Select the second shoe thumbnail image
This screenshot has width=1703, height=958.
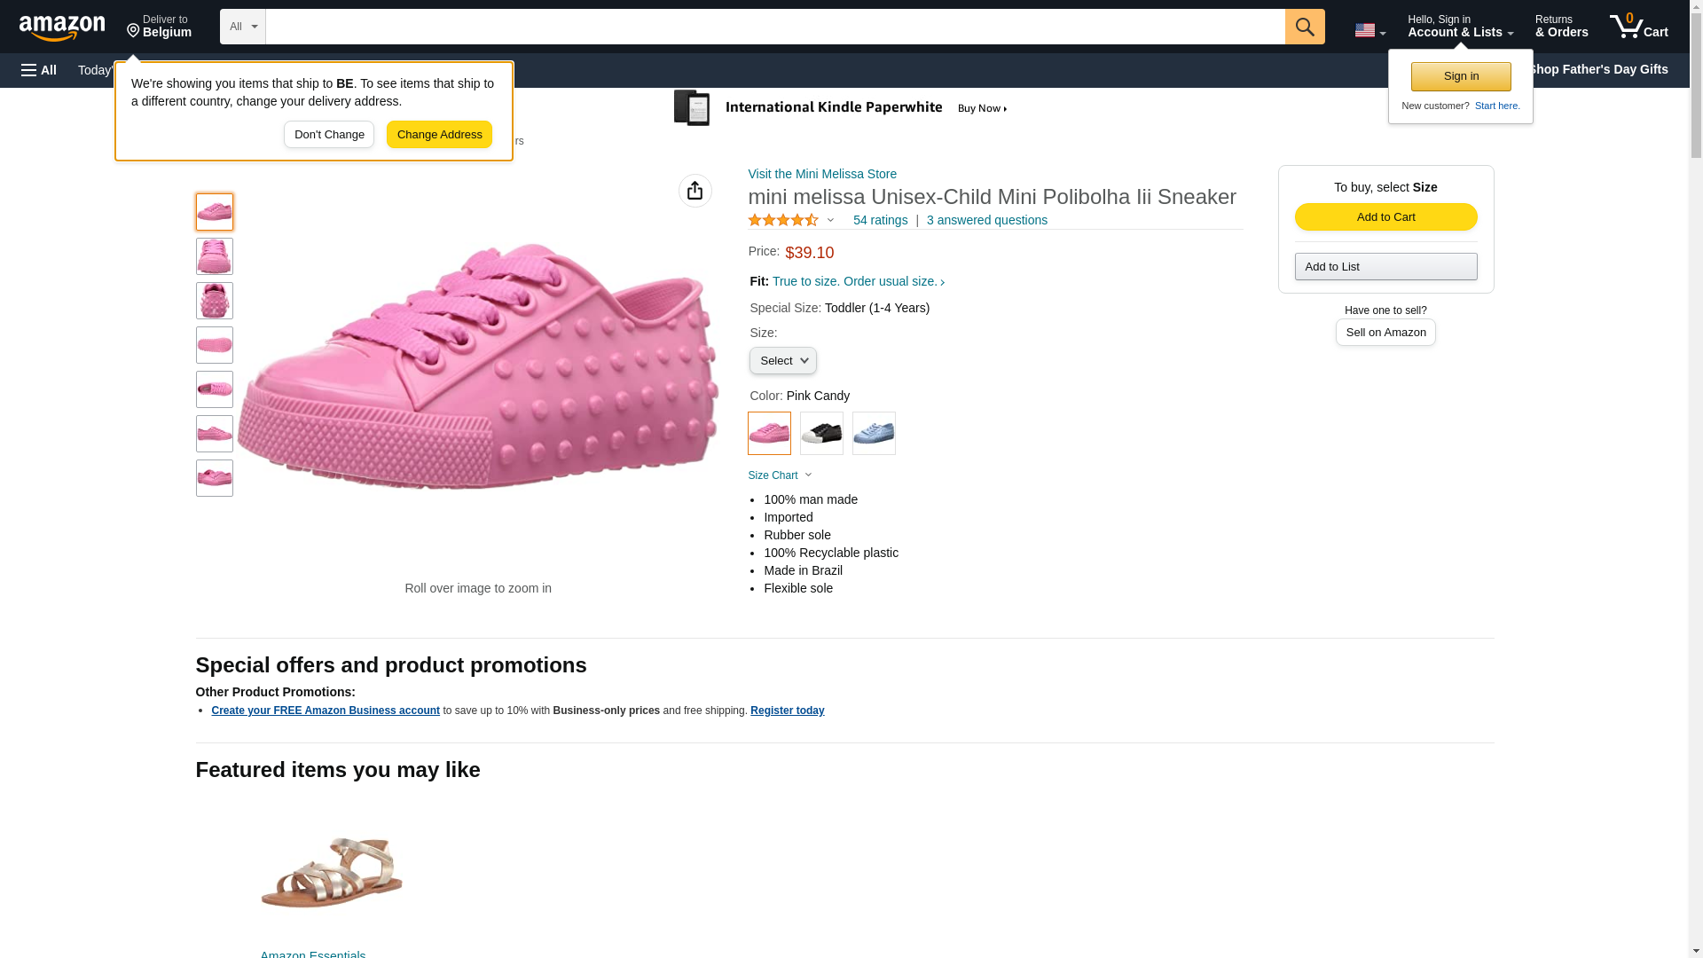(214, 256)
